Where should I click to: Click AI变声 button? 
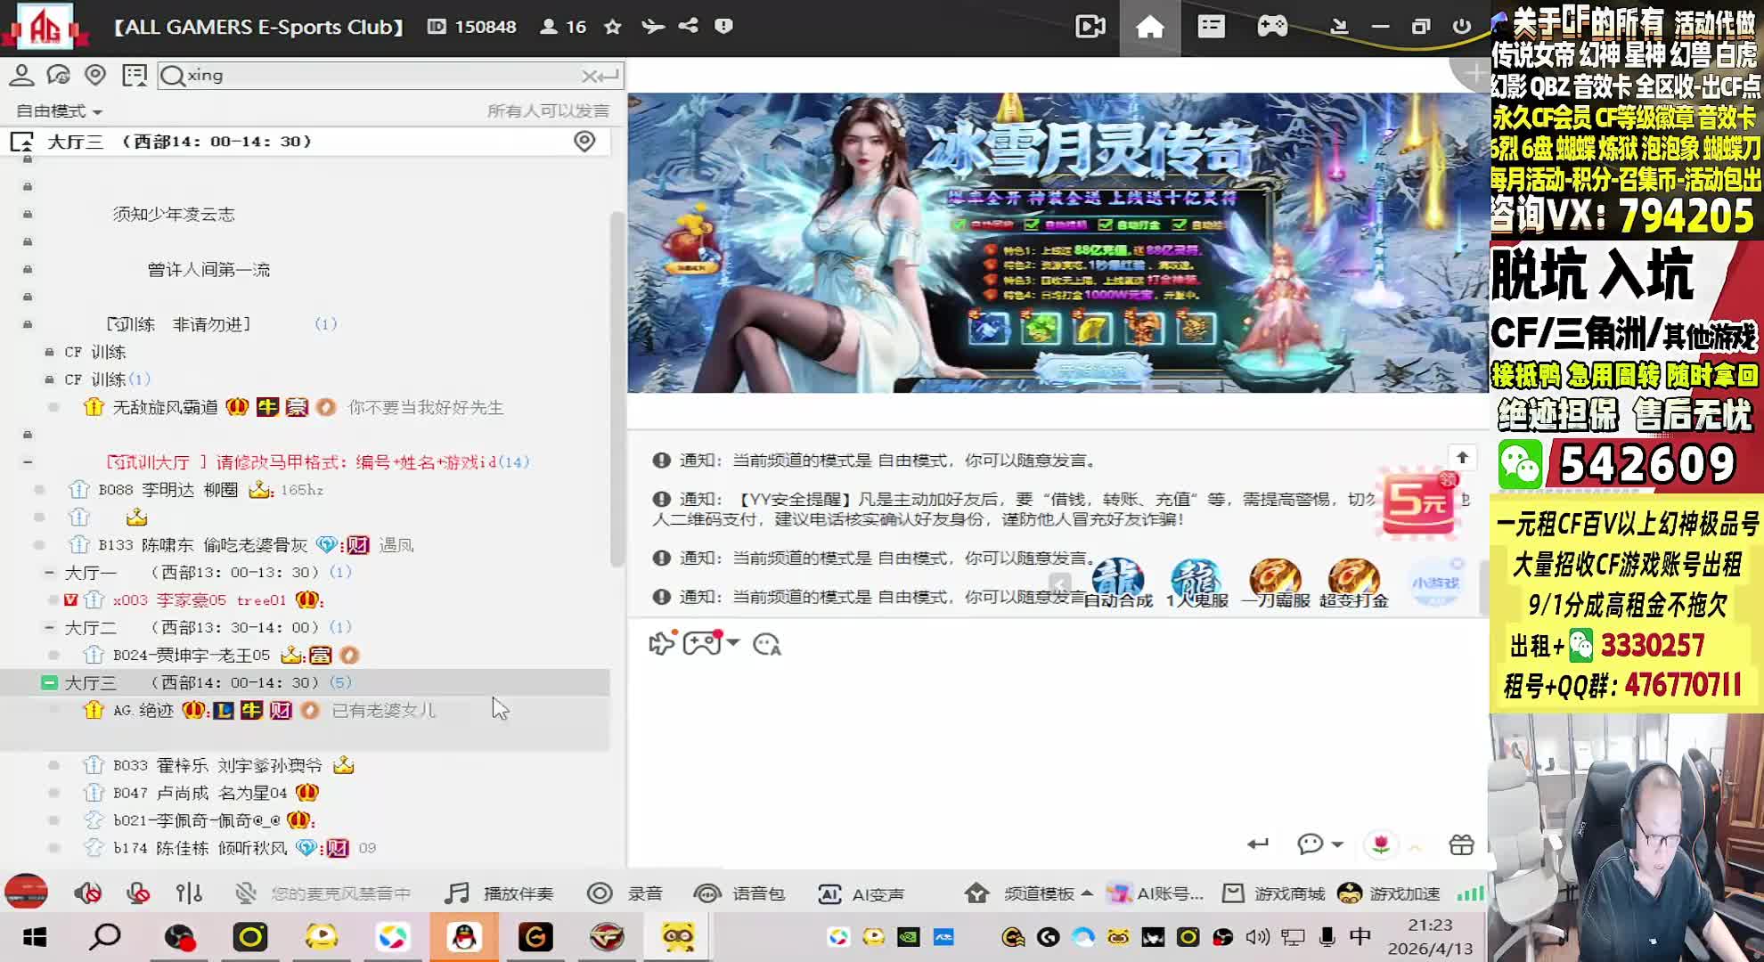tap(861, 893)
